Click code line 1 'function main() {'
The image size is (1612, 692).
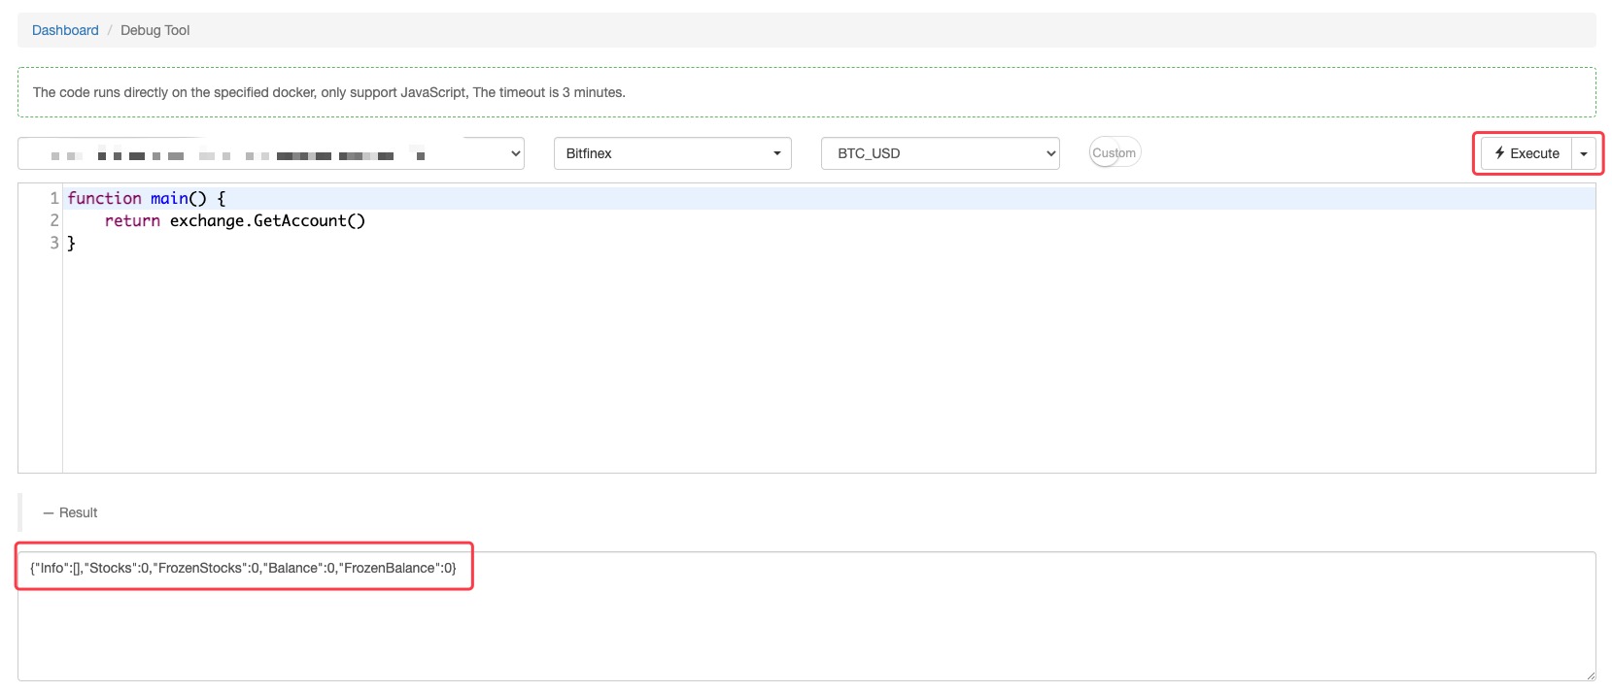[x=147, y=198]
